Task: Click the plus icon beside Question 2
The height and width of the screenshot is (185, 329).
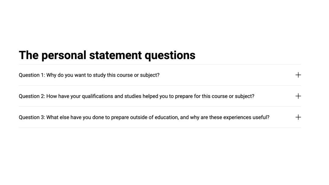Action: 298,96
